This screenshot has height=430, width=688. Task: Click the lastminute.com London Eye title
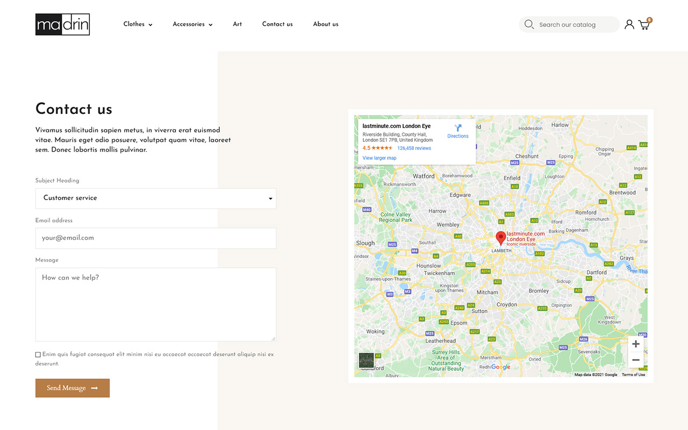tap(397, 126)
